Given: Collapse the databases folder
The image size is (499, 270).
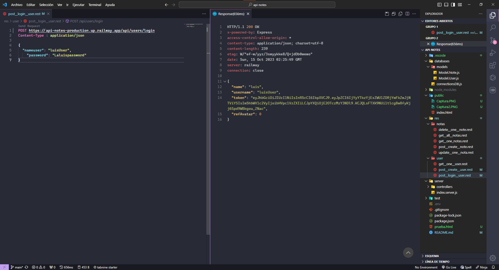Looking at the screenshot, I should 442,61.
